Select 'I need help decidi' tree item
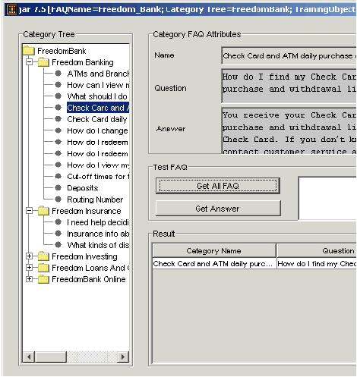 click(x=98, y=222)
